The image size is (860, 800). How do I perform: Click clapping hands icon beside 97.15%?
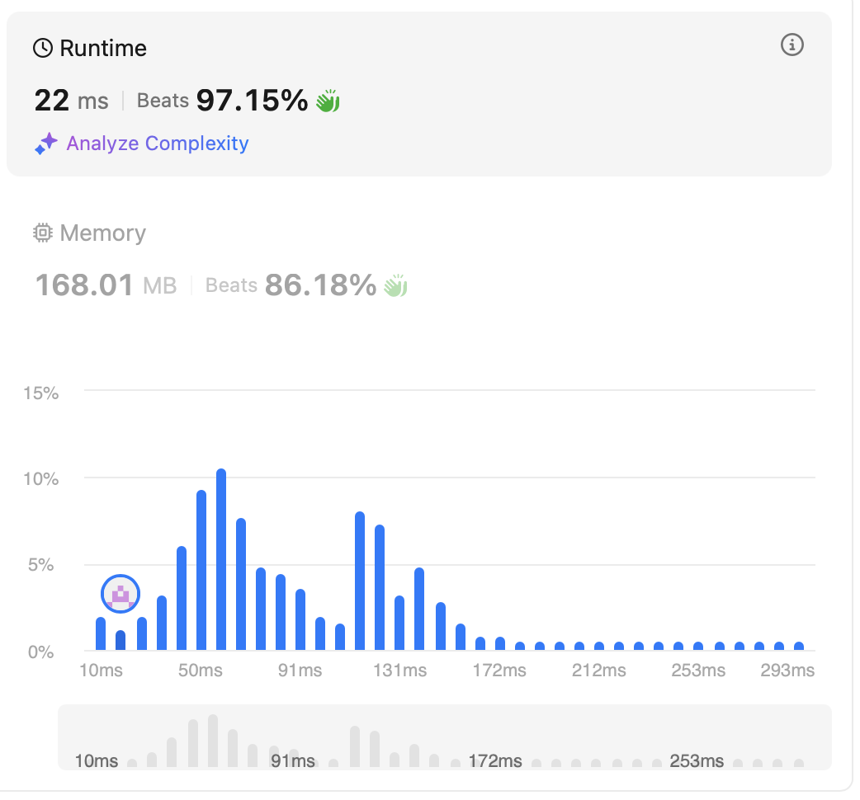(x=328, y=101)
